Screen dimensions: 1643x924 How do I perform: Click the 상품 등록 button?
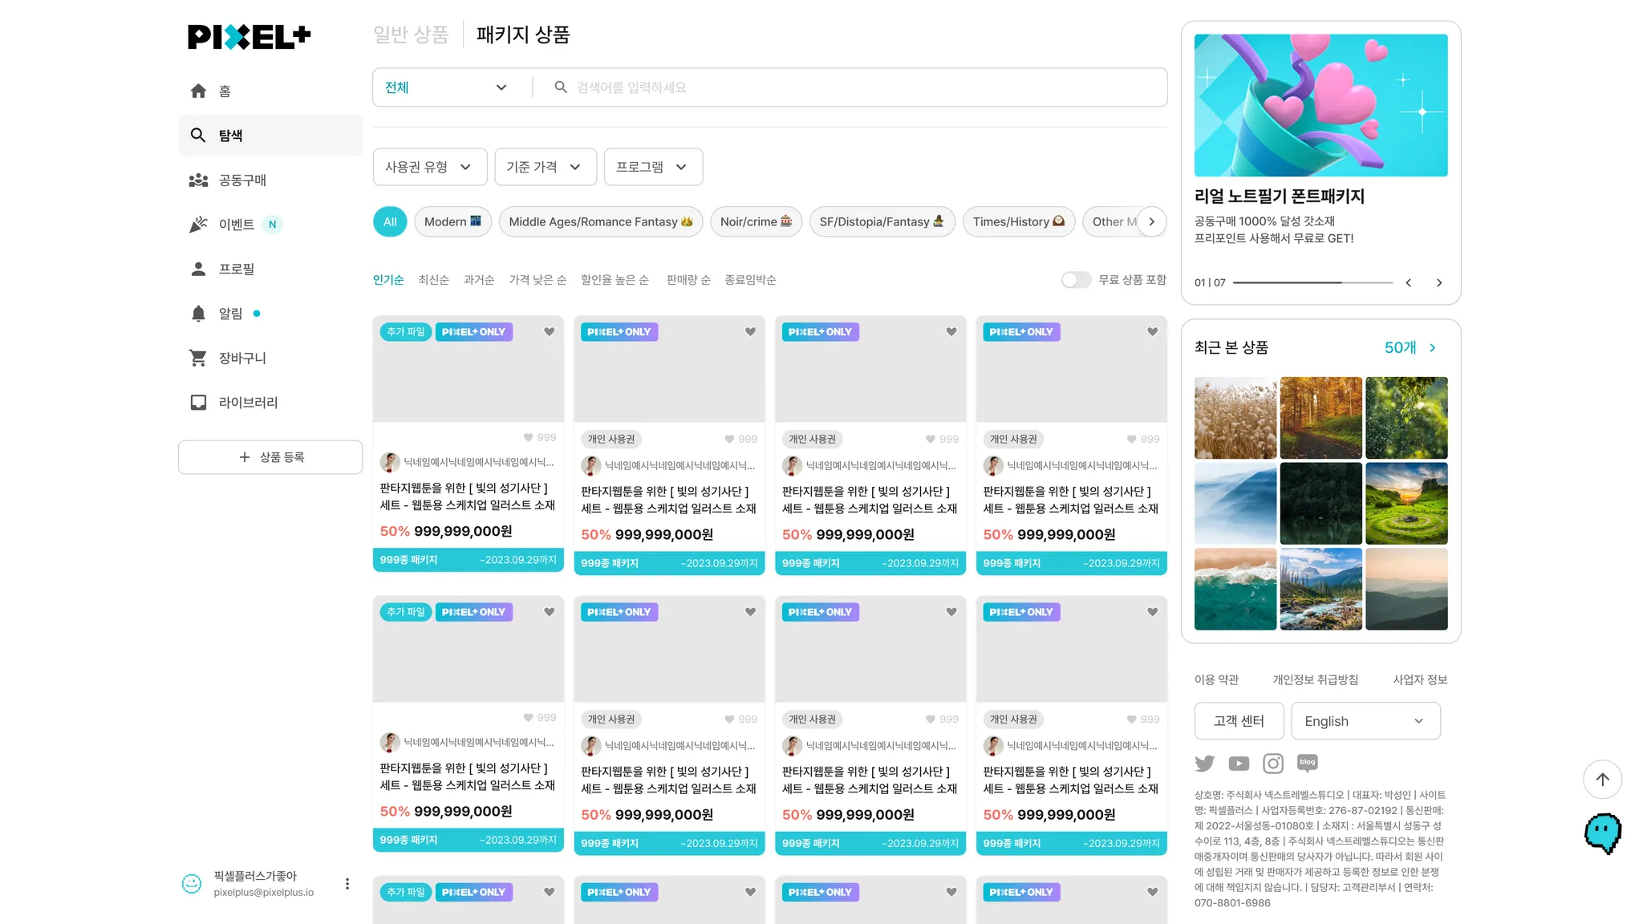point(270,457)
